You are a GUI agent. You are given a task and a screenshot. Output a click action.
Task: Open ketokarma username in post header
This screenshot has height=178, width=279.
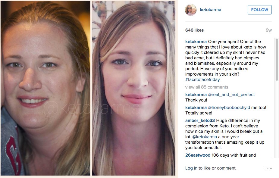210,10
